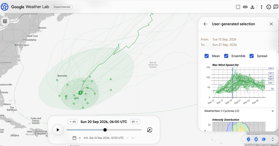Click the timeline slider handle

coord(105,130)
